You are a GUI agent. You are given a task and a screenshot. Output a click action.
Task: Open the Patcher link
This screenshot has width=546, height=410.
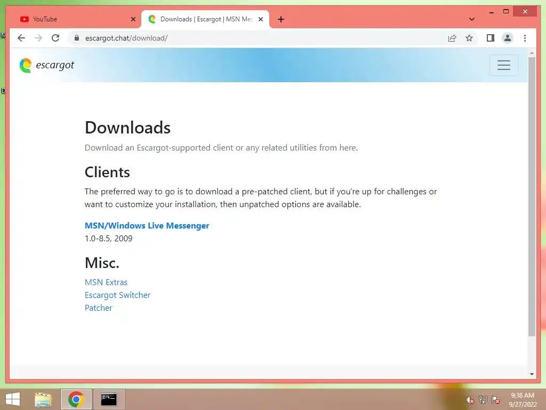(x=99, y=308)
